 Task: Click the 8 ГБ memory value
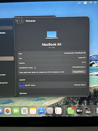(84, 62)
